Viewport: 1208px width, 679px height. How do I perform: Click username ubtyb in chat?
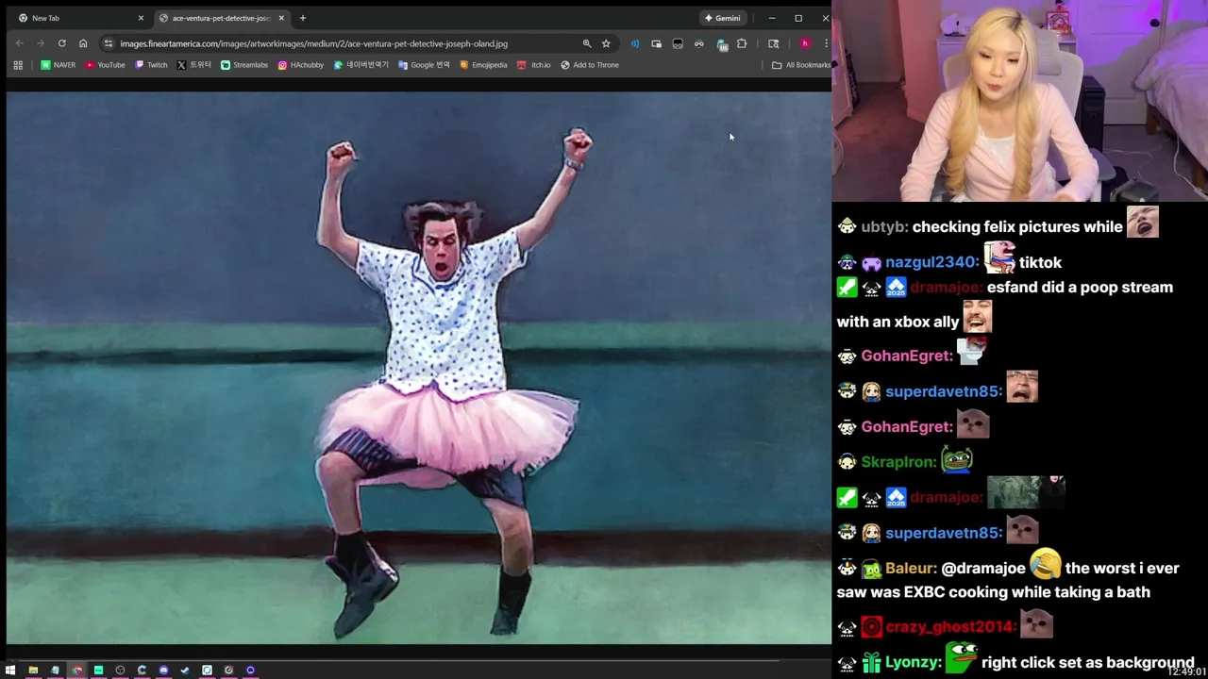(883, 226)
